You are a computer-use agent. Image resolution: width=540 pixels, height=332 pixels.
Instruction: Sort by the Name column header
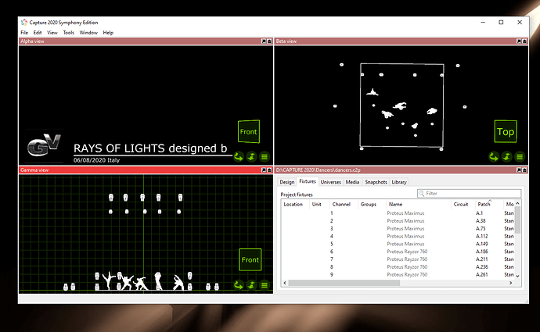(419, 204)
